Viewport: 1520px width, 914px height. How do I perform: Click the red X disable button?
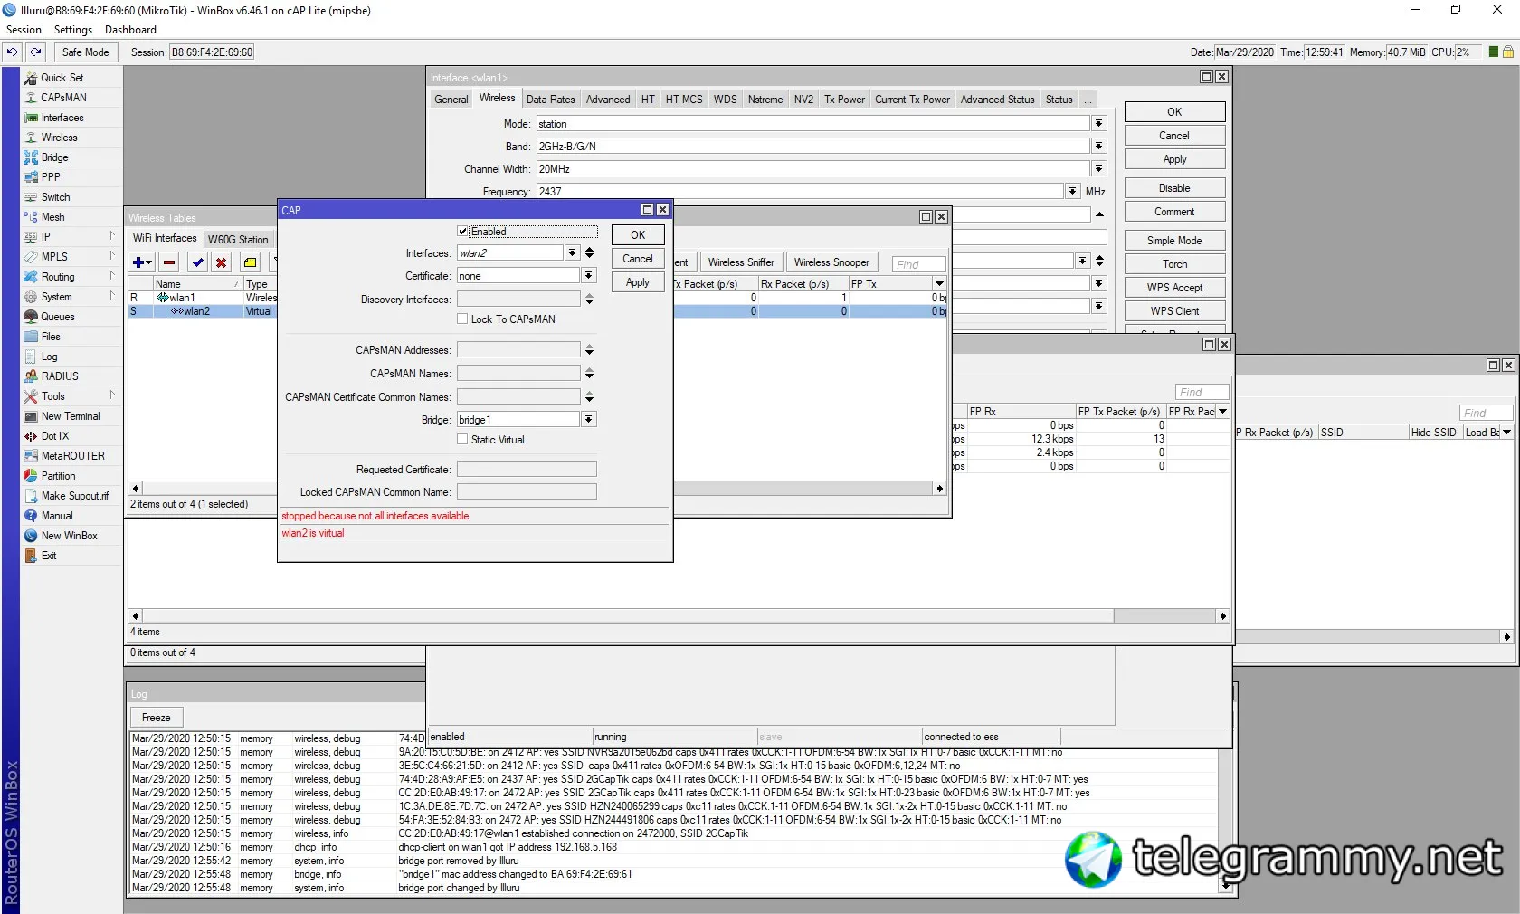tap(221, 262)
